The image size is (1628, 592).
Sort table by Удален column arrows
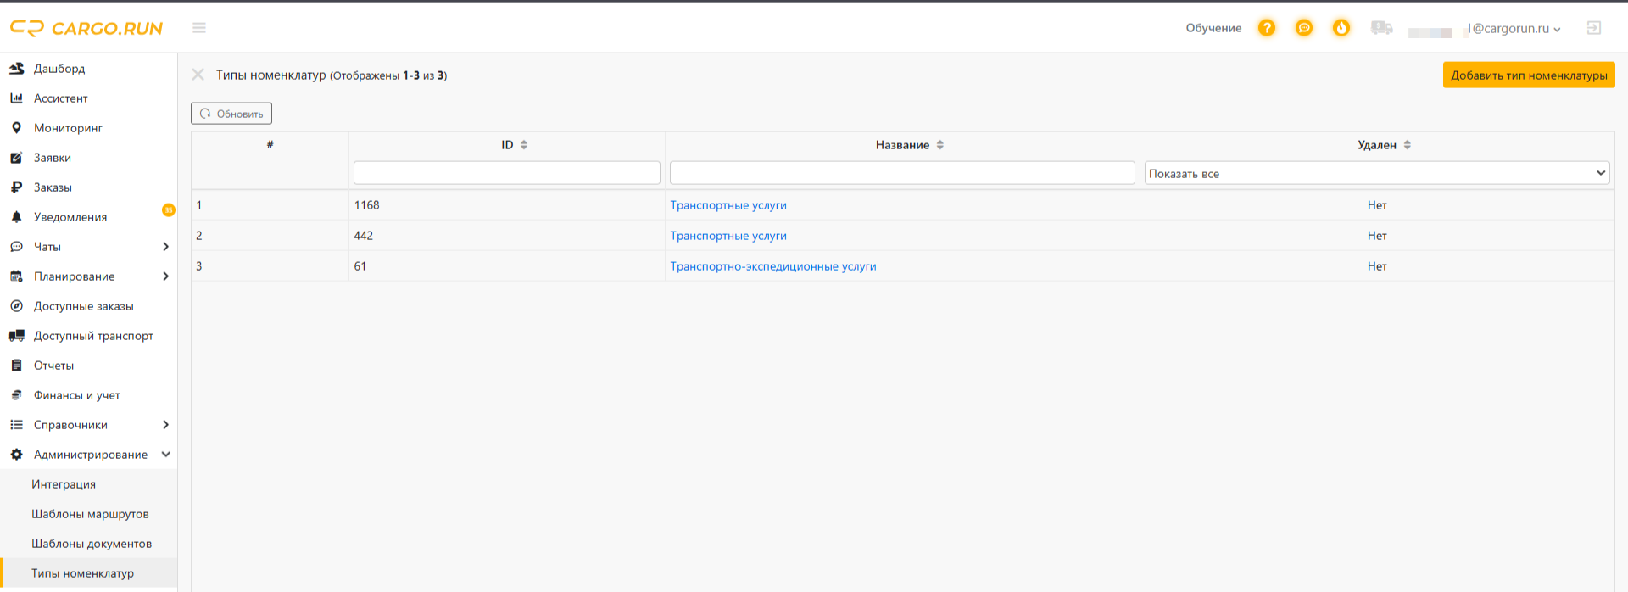coord(1408,145)
